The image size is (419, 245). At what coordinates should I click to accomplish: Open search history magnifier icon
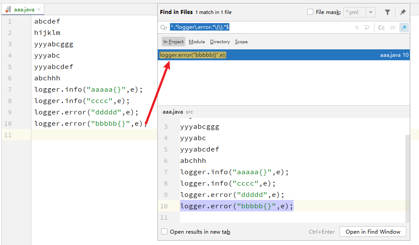click(164, 28)
